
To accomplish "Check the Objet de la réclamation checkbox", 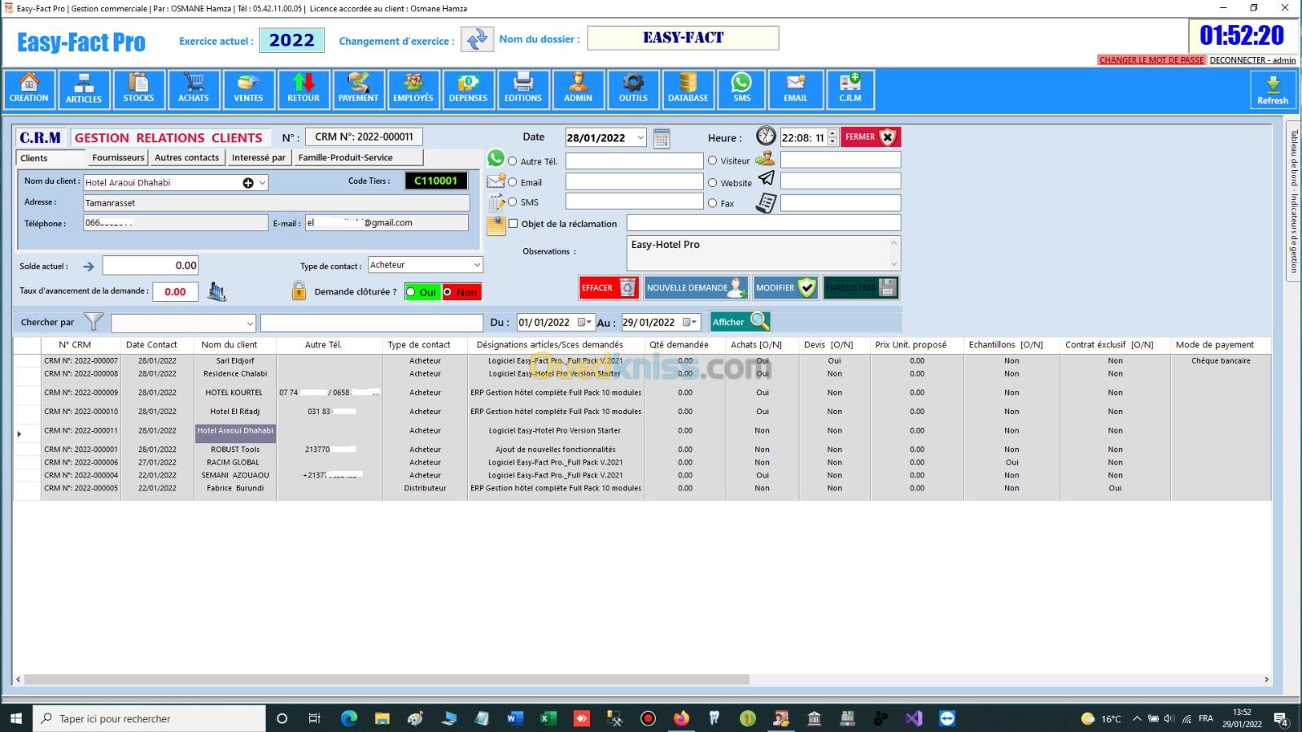I will point(513,224).
